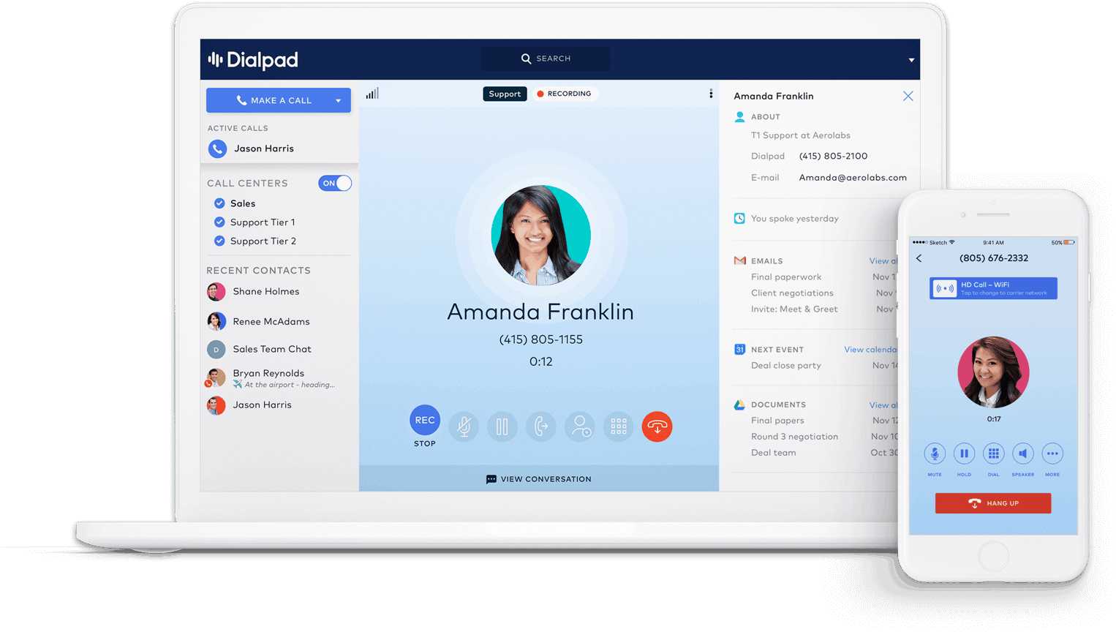The height and width of the screenshot is (632, 1116).
Task: Click the Support tag
Action: [505, 94]
